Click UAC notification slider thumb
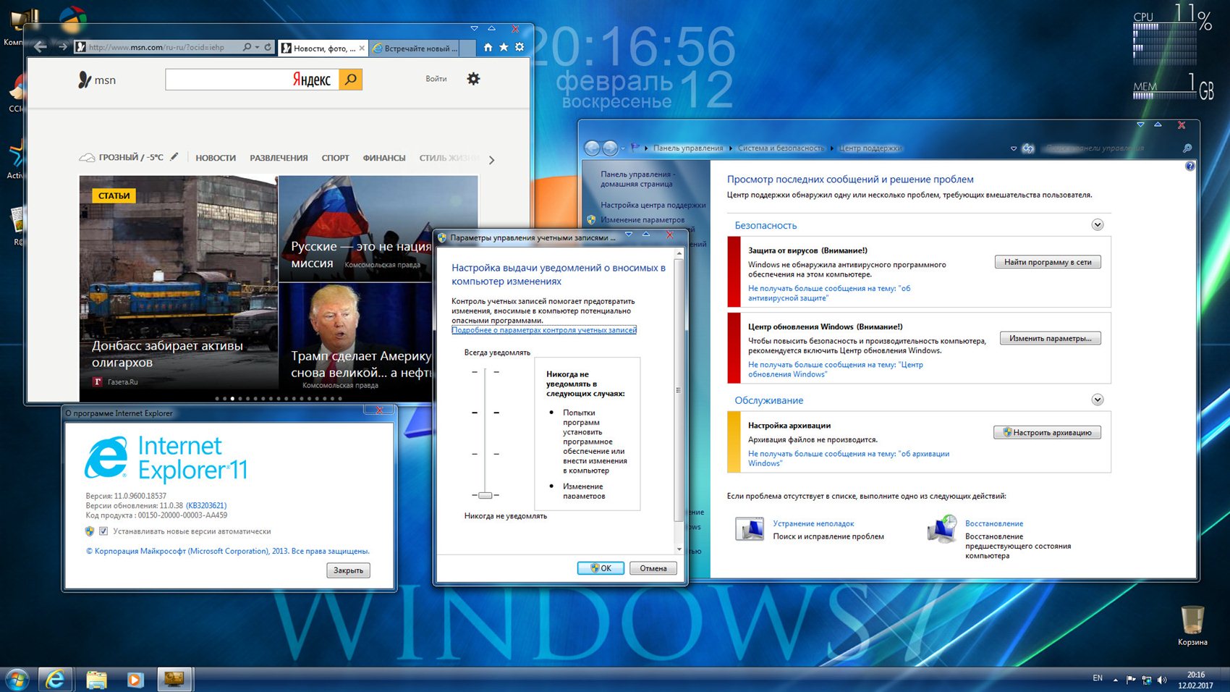The width and height of the screenshot is (1230, 692). click(485, 495)
